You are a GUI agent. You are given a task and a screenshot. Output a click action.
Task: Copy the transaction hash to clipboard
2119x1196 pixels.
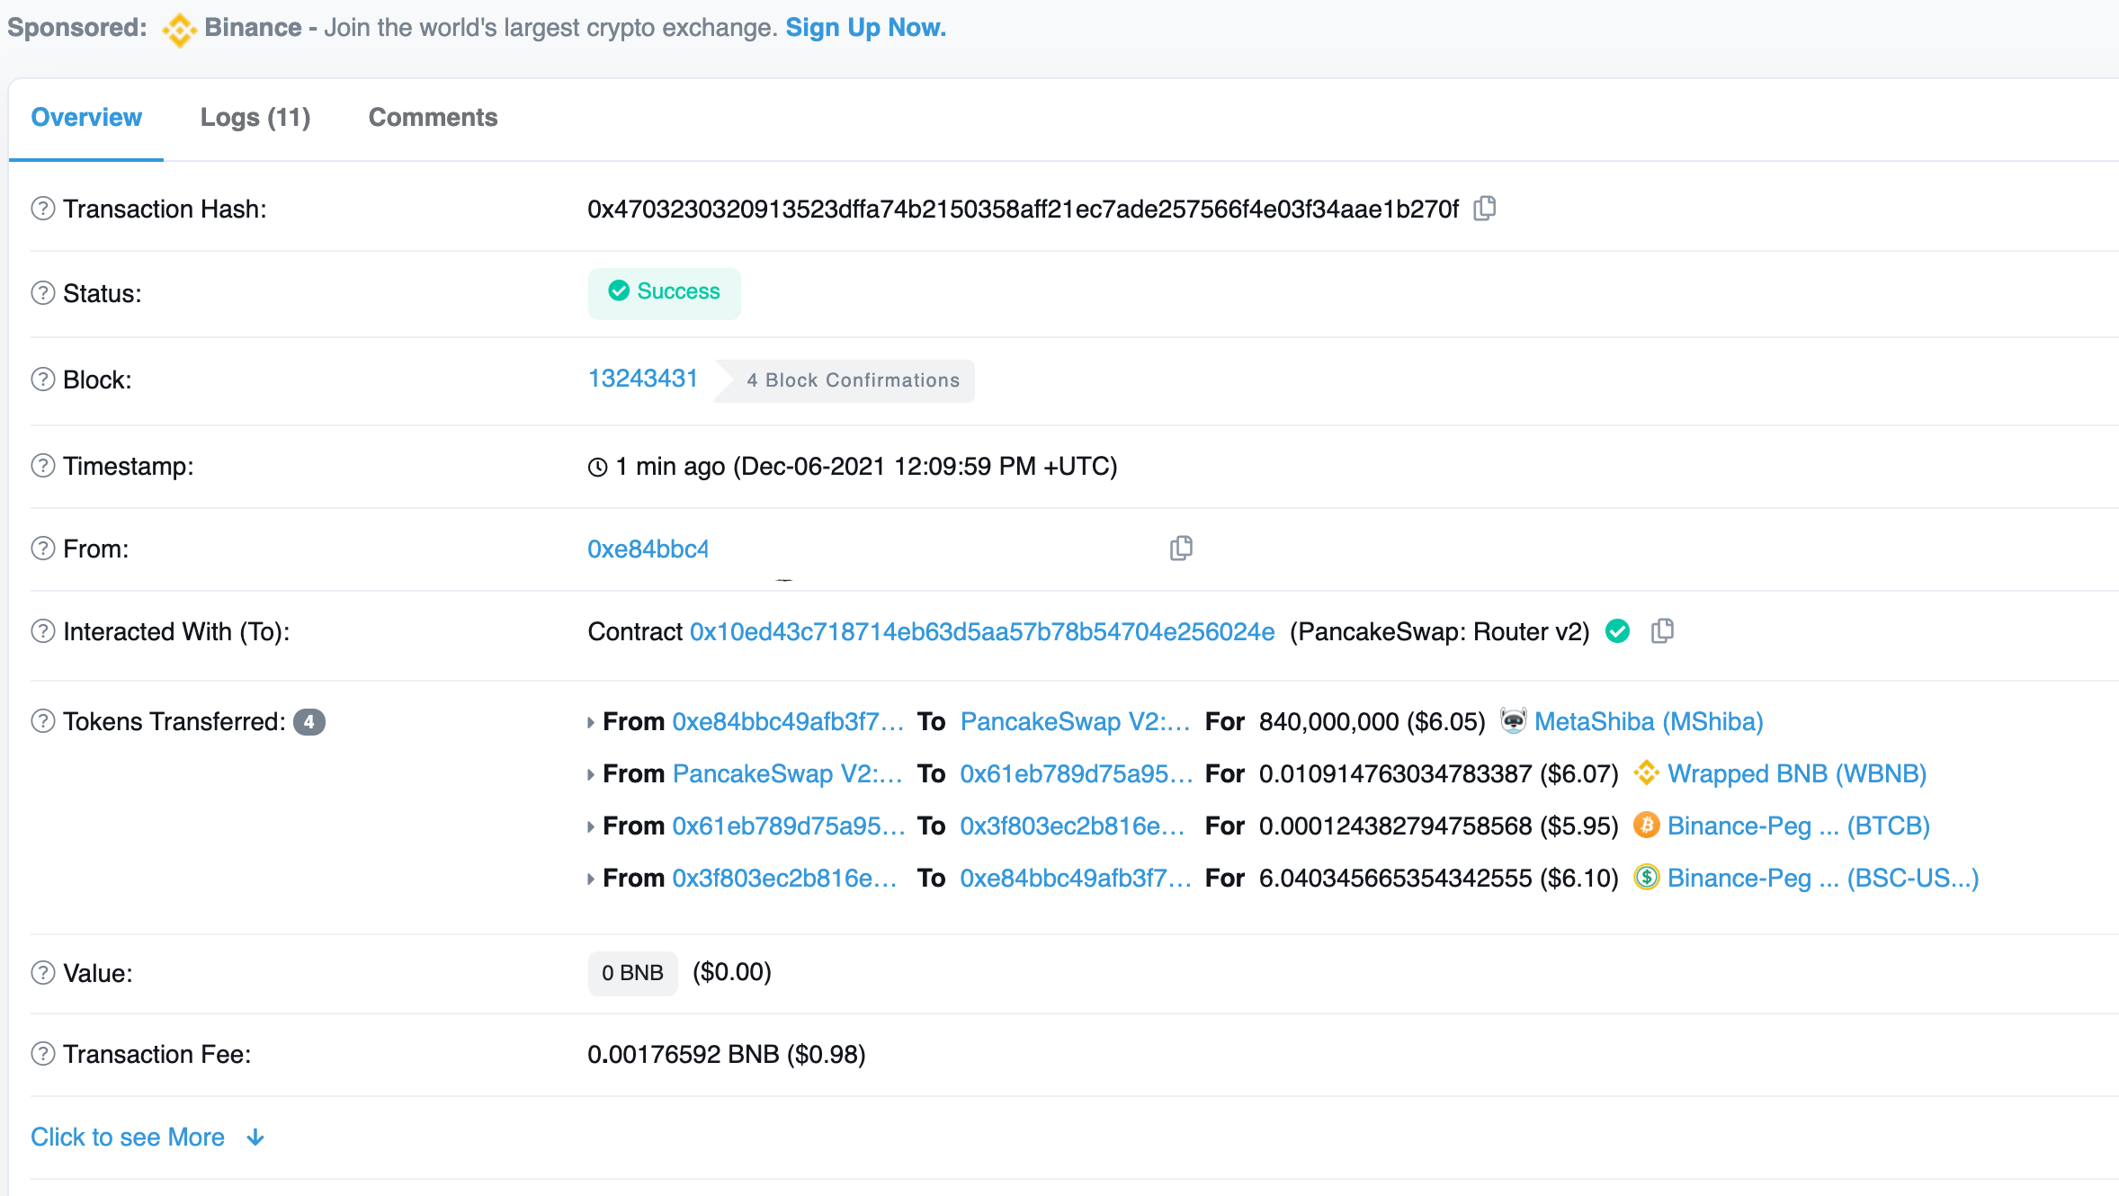click(x=1484, y=209)
